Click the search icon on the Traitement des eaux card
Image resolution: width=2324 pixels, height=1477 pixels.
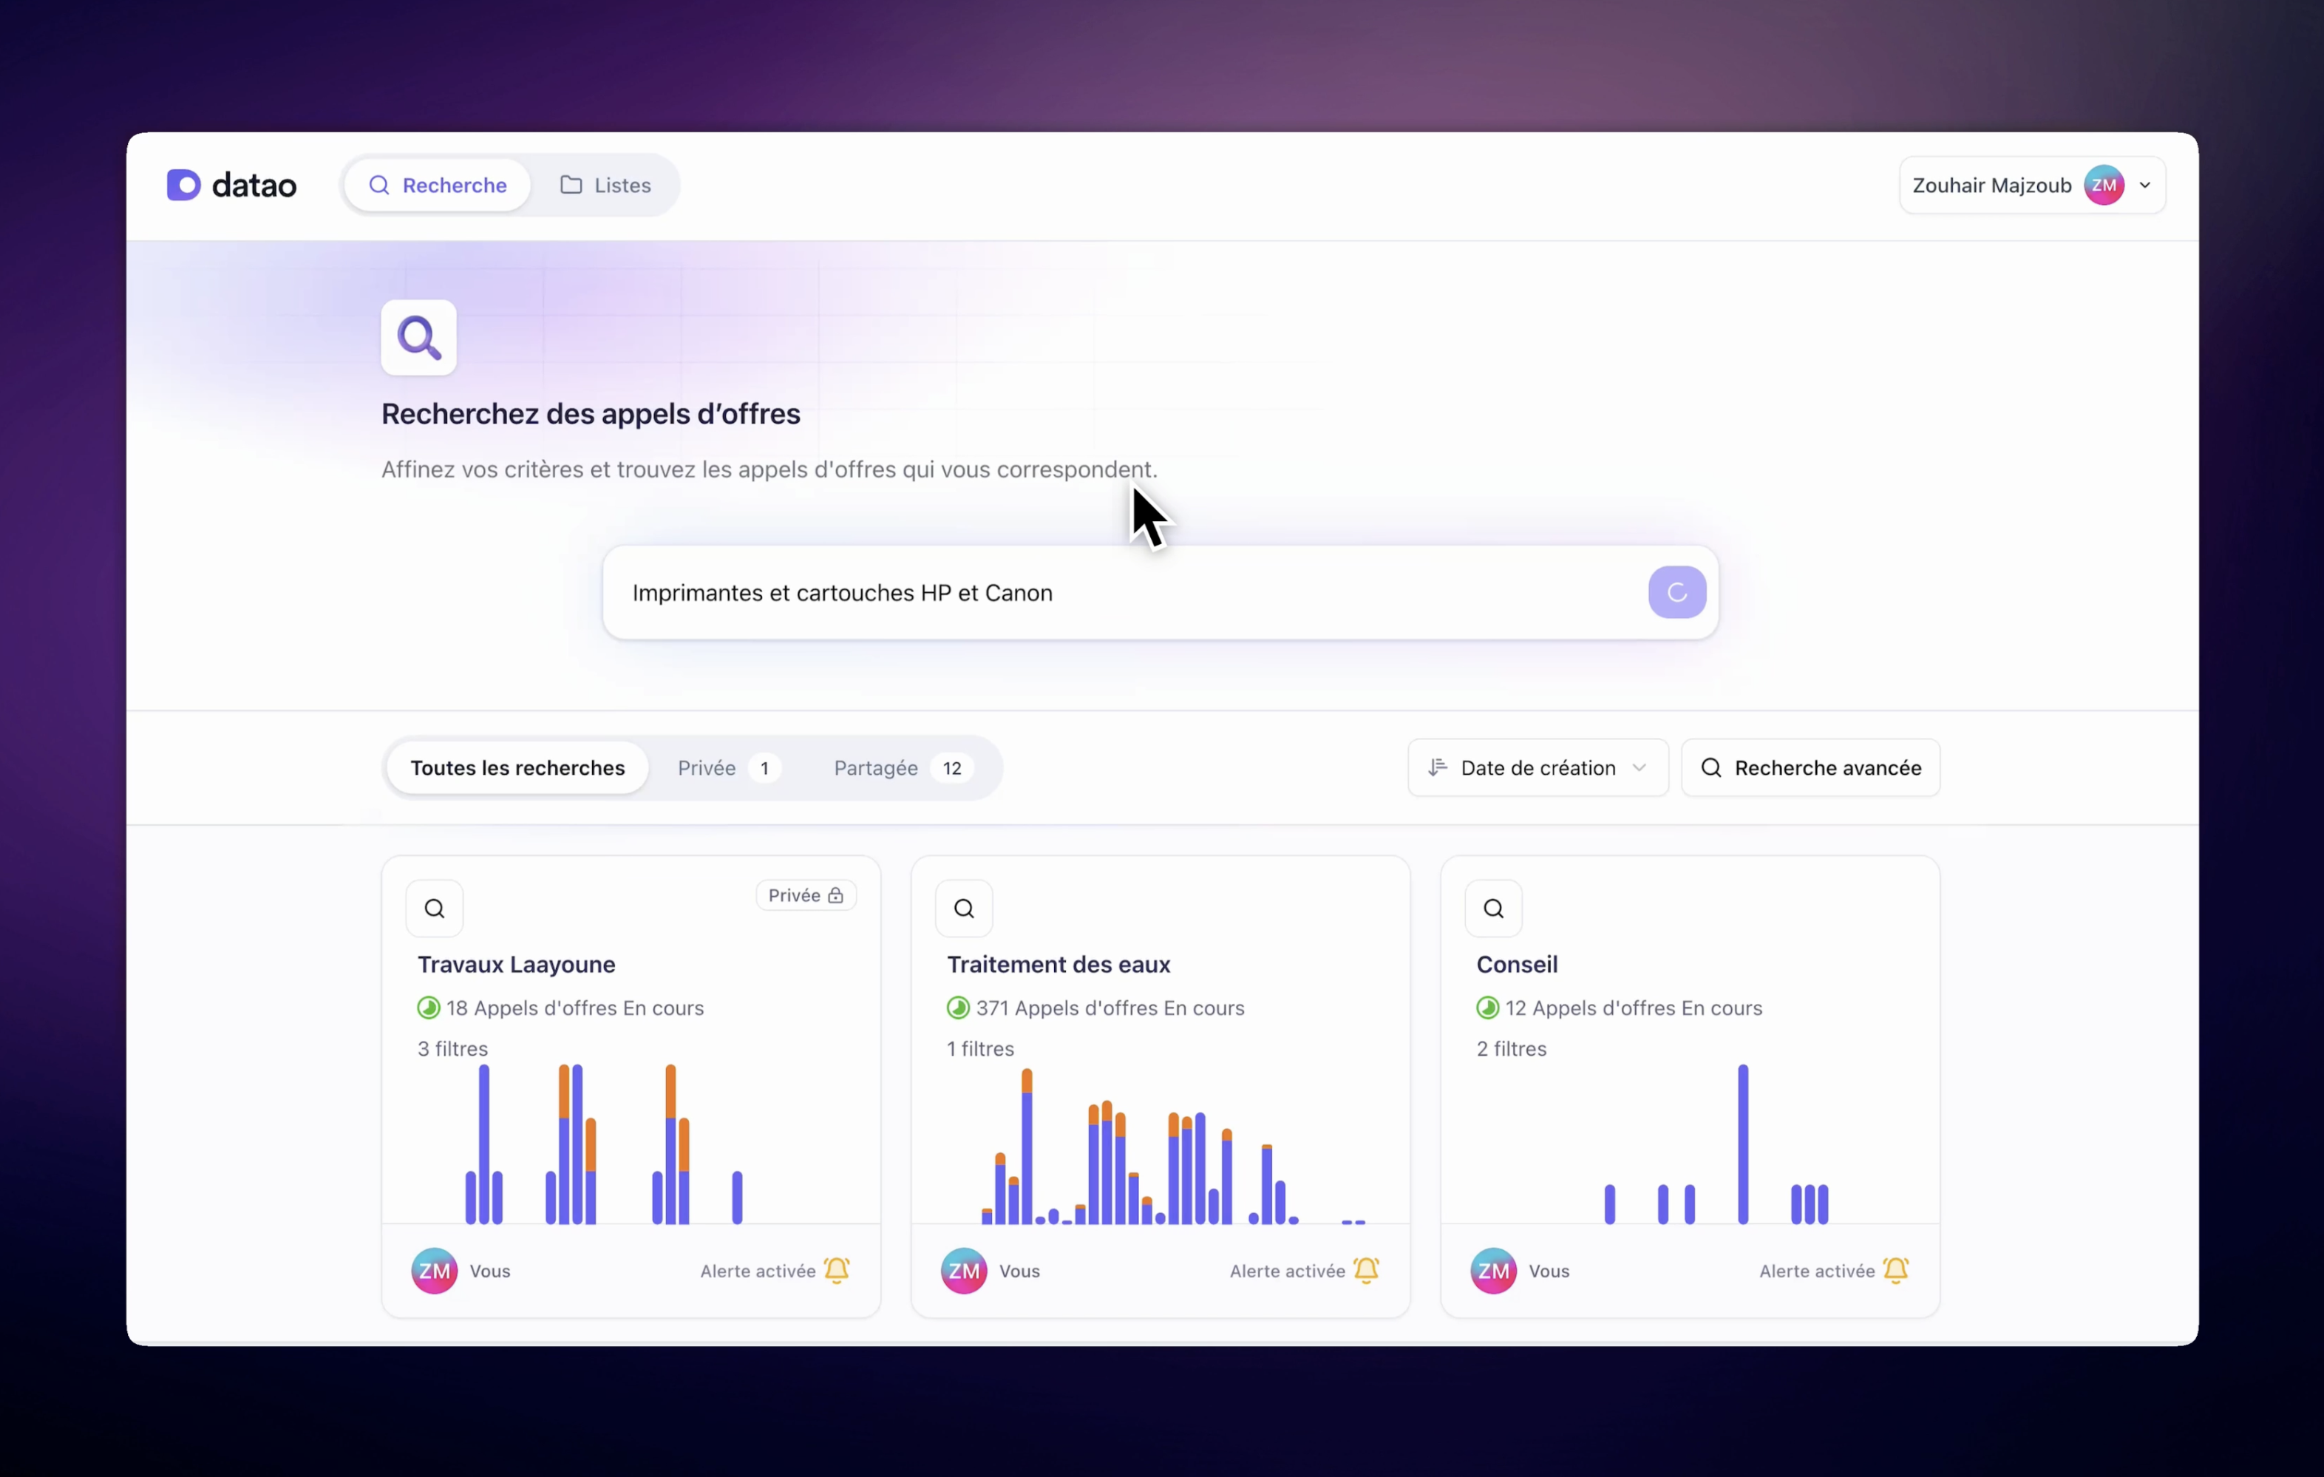click(x=963, y=908)
